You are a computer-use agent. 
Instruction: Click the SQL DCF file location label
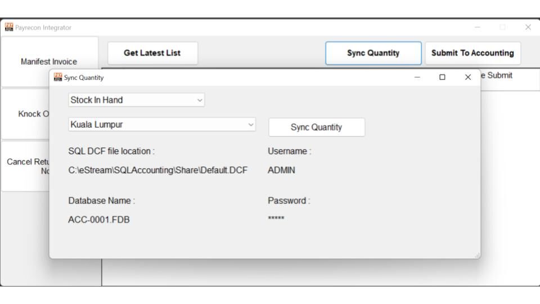click(111, 151)
